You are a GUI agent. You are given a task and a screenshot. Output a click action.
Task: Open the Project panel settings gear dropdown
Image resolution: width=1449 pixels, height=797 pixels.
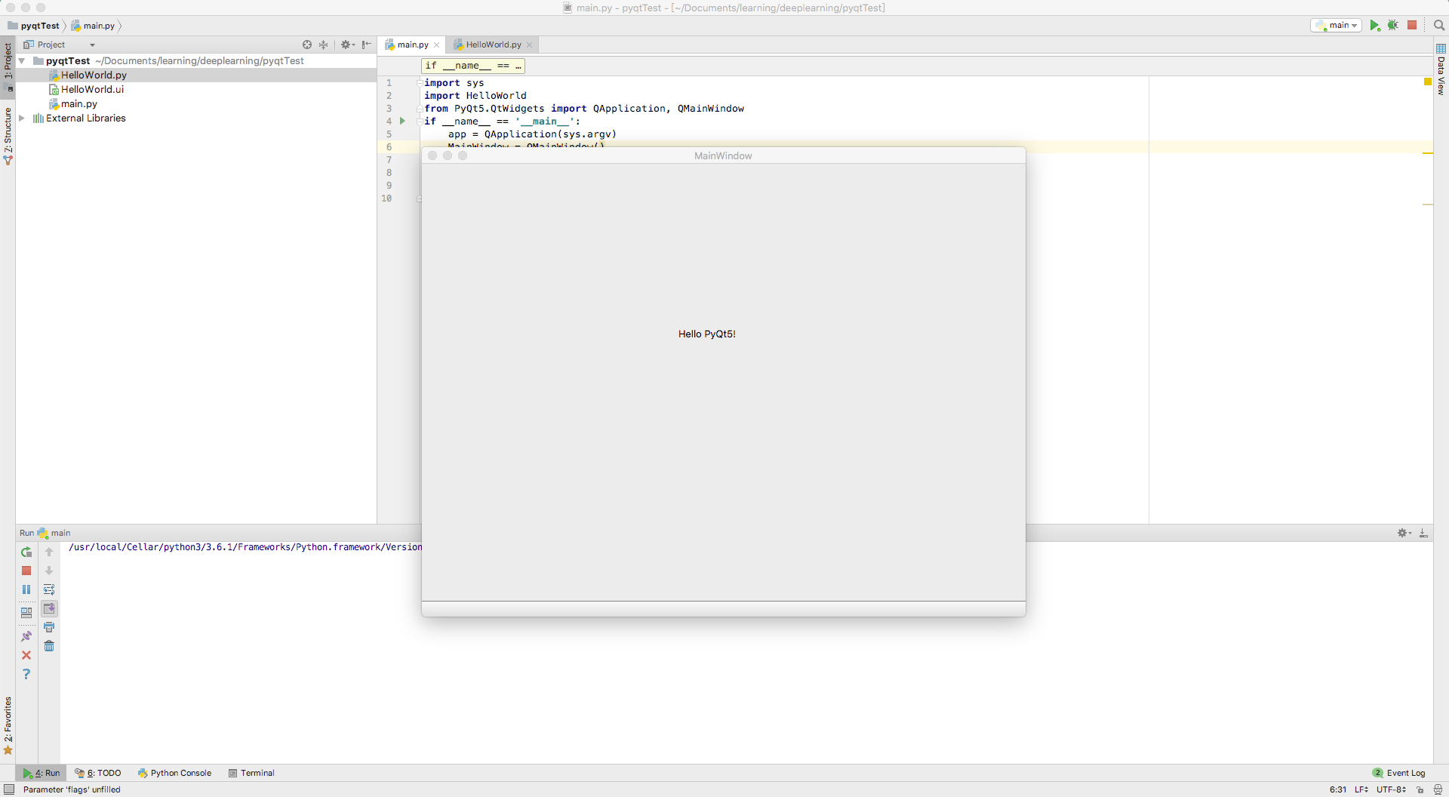coord(348,45)
